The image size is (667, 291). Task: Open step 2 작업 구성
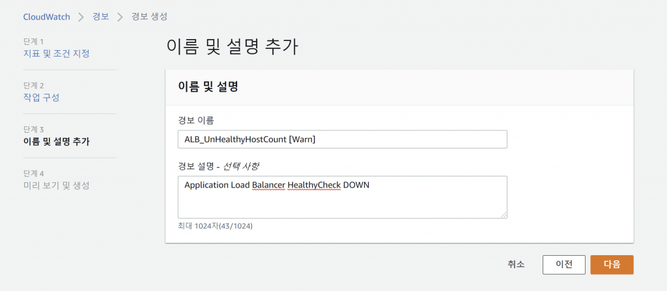[x=41, y=97]
